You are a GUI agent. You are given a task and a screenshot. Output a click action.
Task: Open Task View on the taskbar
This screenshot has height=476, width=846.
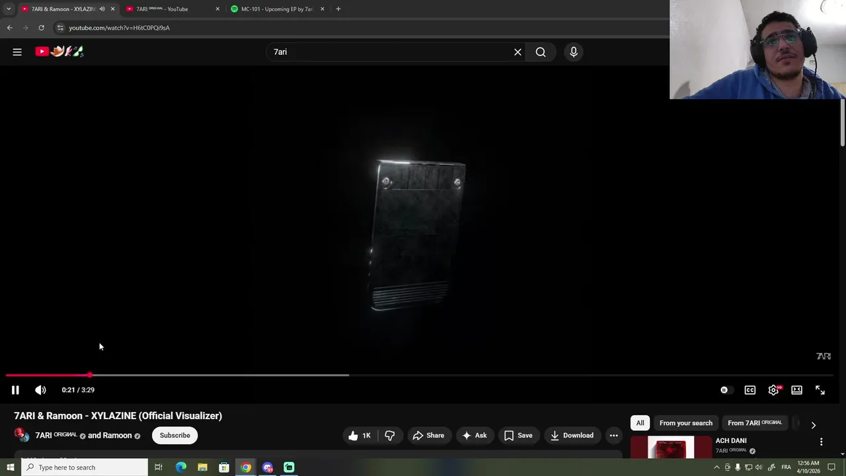click(x=159, y=467)
